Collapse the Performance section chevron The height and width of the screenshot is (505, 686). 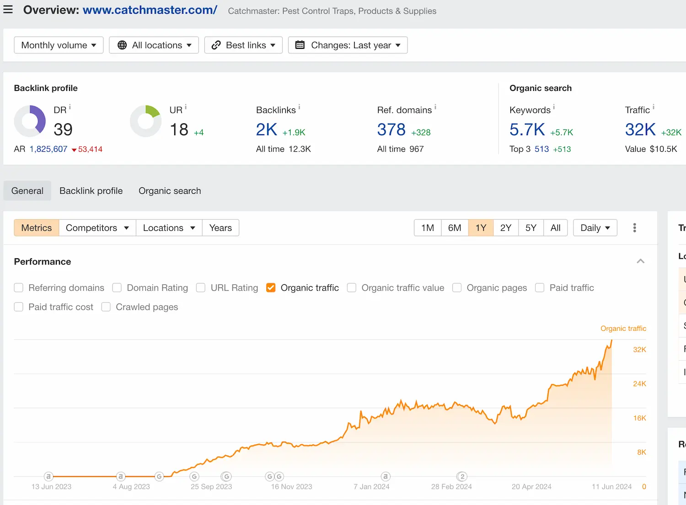point(640,261)
